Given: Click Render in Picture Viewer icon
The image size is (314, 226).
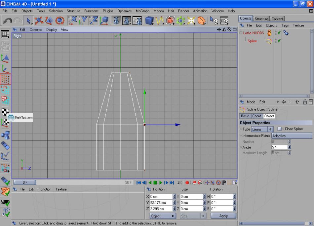Looking at the screenshot, I should click(127, 20).
